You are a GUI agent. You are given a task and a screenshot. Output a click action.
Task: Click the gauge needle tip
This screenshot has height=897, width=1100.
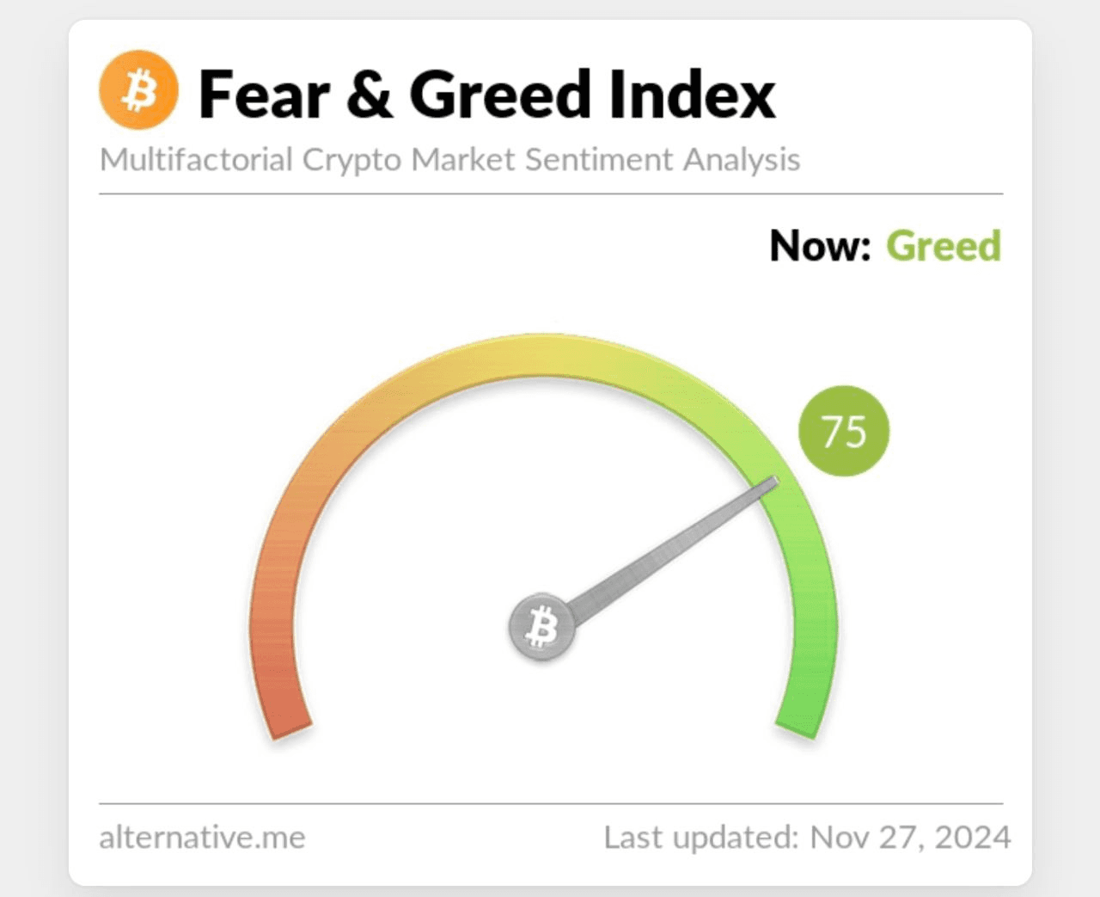(773, 485)
